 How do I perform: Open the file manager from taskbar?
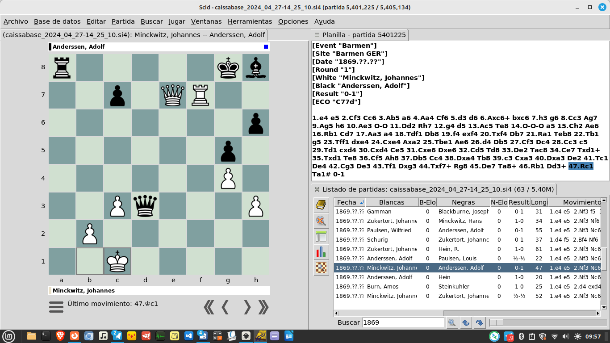31,336
